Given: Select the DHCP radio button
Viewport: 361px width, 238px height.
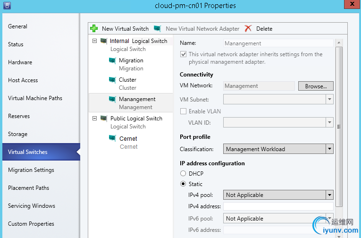Looking at the screenshot, I should click(x=184, y=174).
